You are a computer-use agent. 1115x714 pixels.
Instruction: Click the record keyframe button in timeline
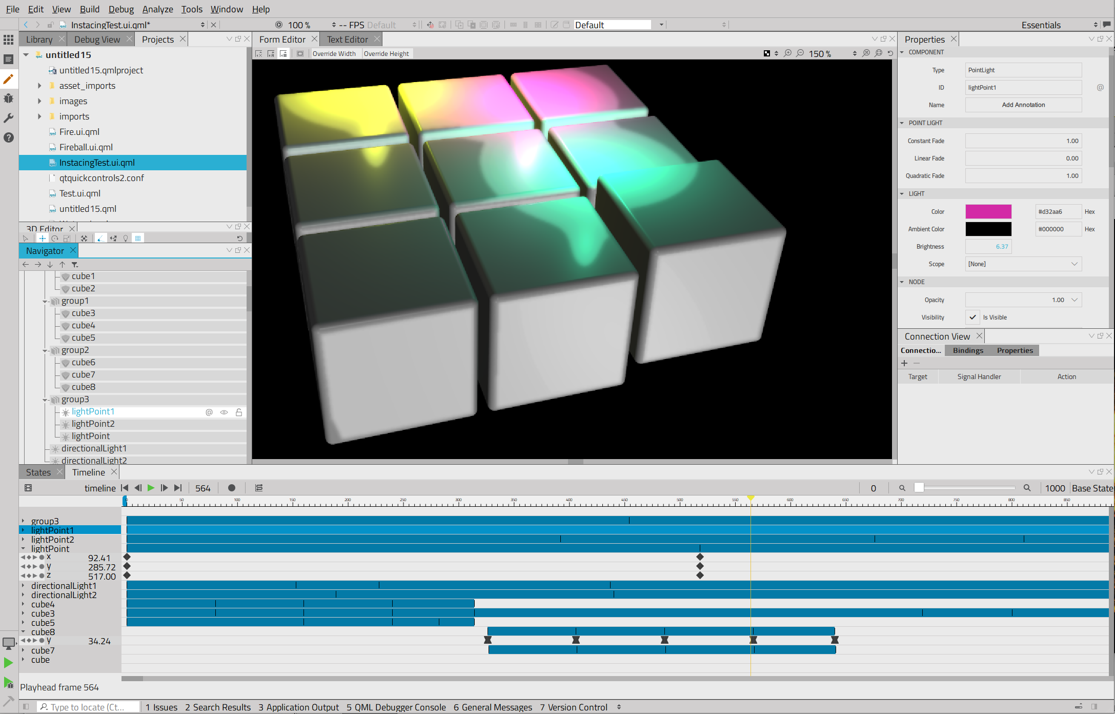point(231,488)
